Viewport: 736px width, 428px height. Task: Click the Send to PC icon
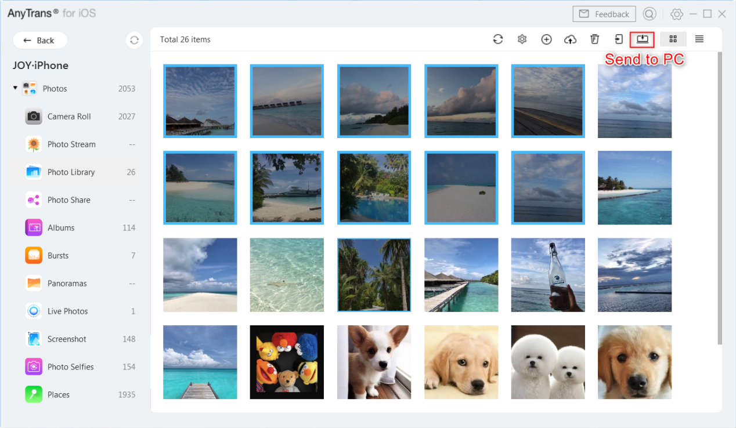tap(641, 39)
